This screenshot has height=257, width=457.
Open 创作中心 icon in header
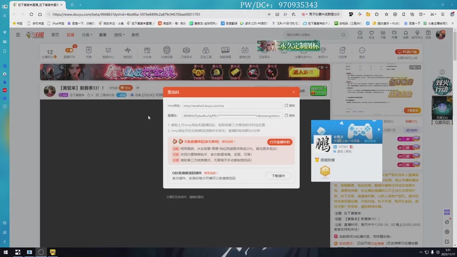pyautogui.click(x=417, y=34)
